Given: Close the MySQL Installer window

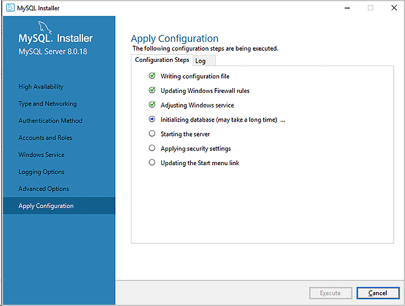Looking at the screenshot, I should pos(394,8).
